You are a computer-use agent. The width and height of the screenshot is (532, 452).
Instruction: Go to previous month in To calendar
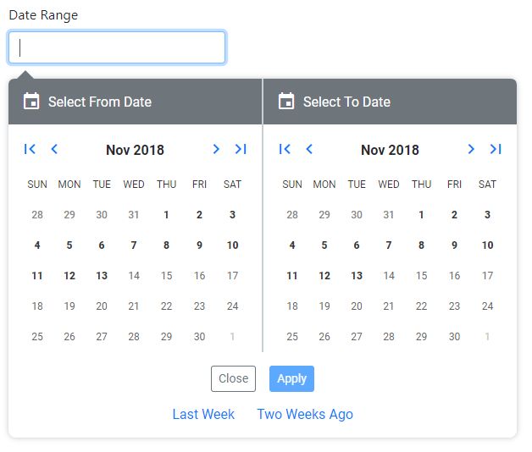(x=309, y=150)
